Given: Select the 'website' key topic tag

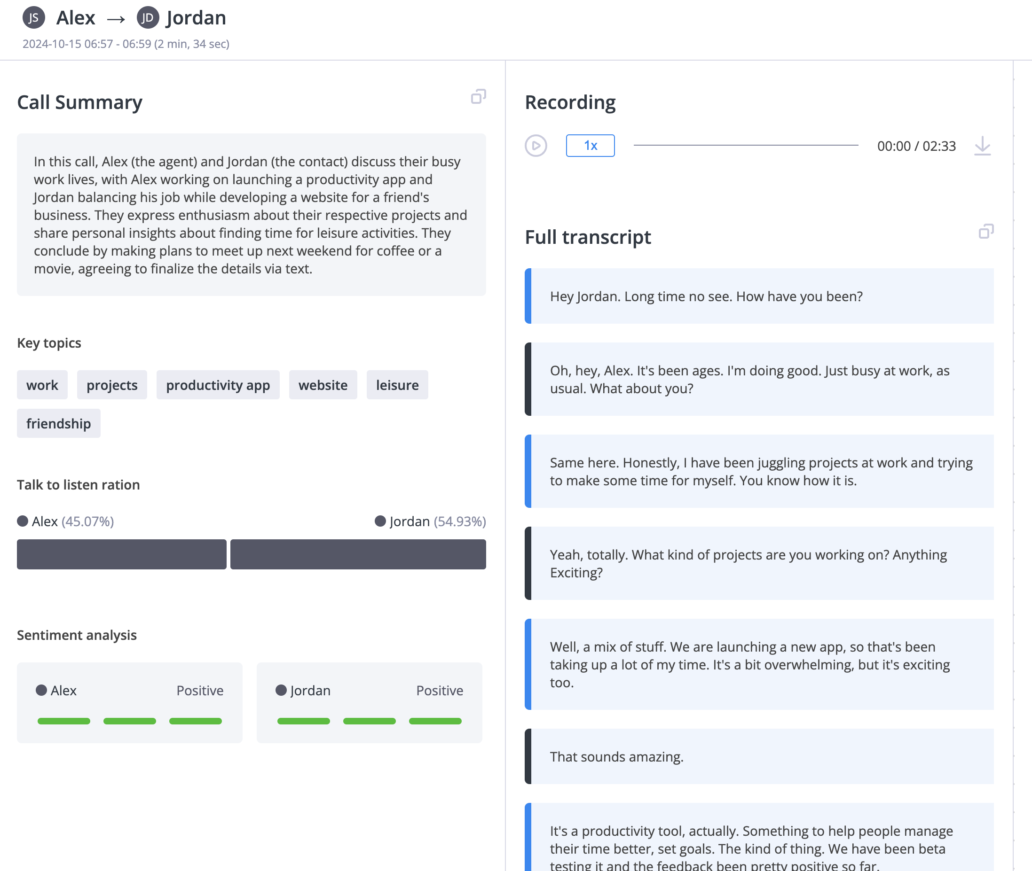Looking at the screenshot, I should point(323,384).
